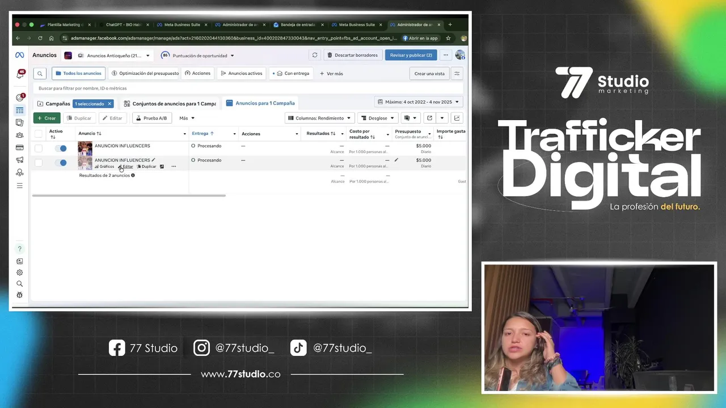Viewport: 726px width, 408px height.
Task: Open the view filter settings sliders icon
Action: tap(457, 74)
